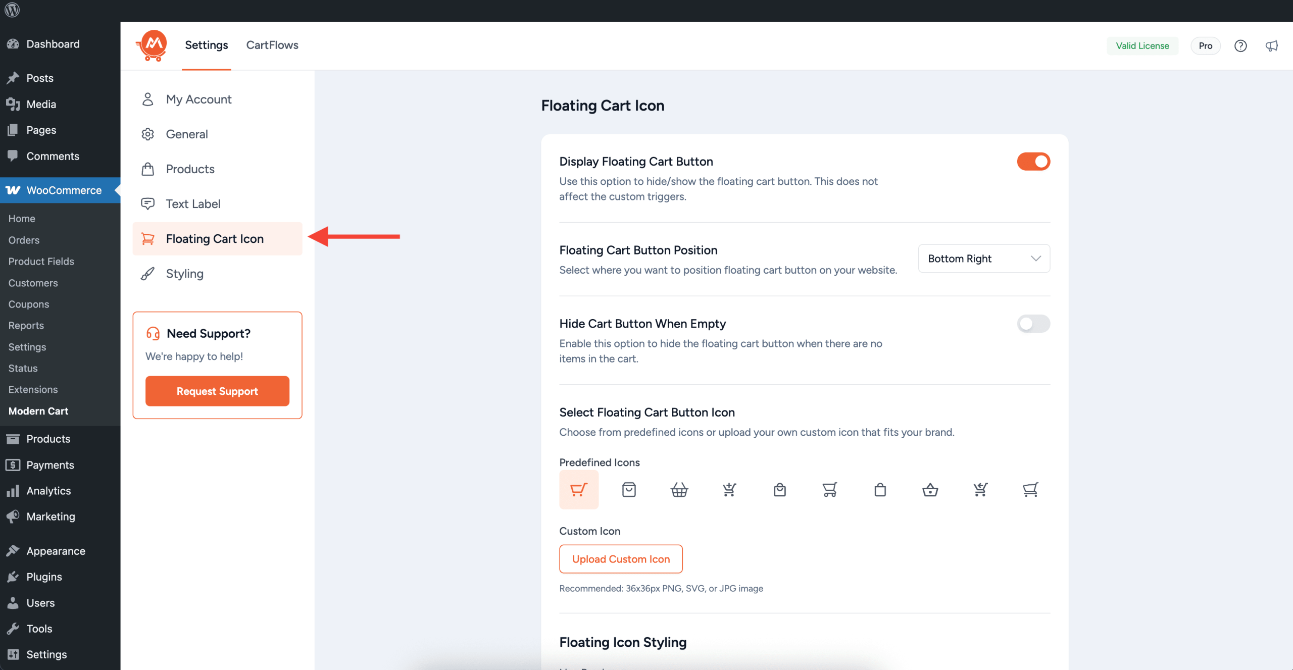Screen dimensions: 1293x670
Task: Open WooCommerce Settings submenu link
Action: tap(27, 347)
